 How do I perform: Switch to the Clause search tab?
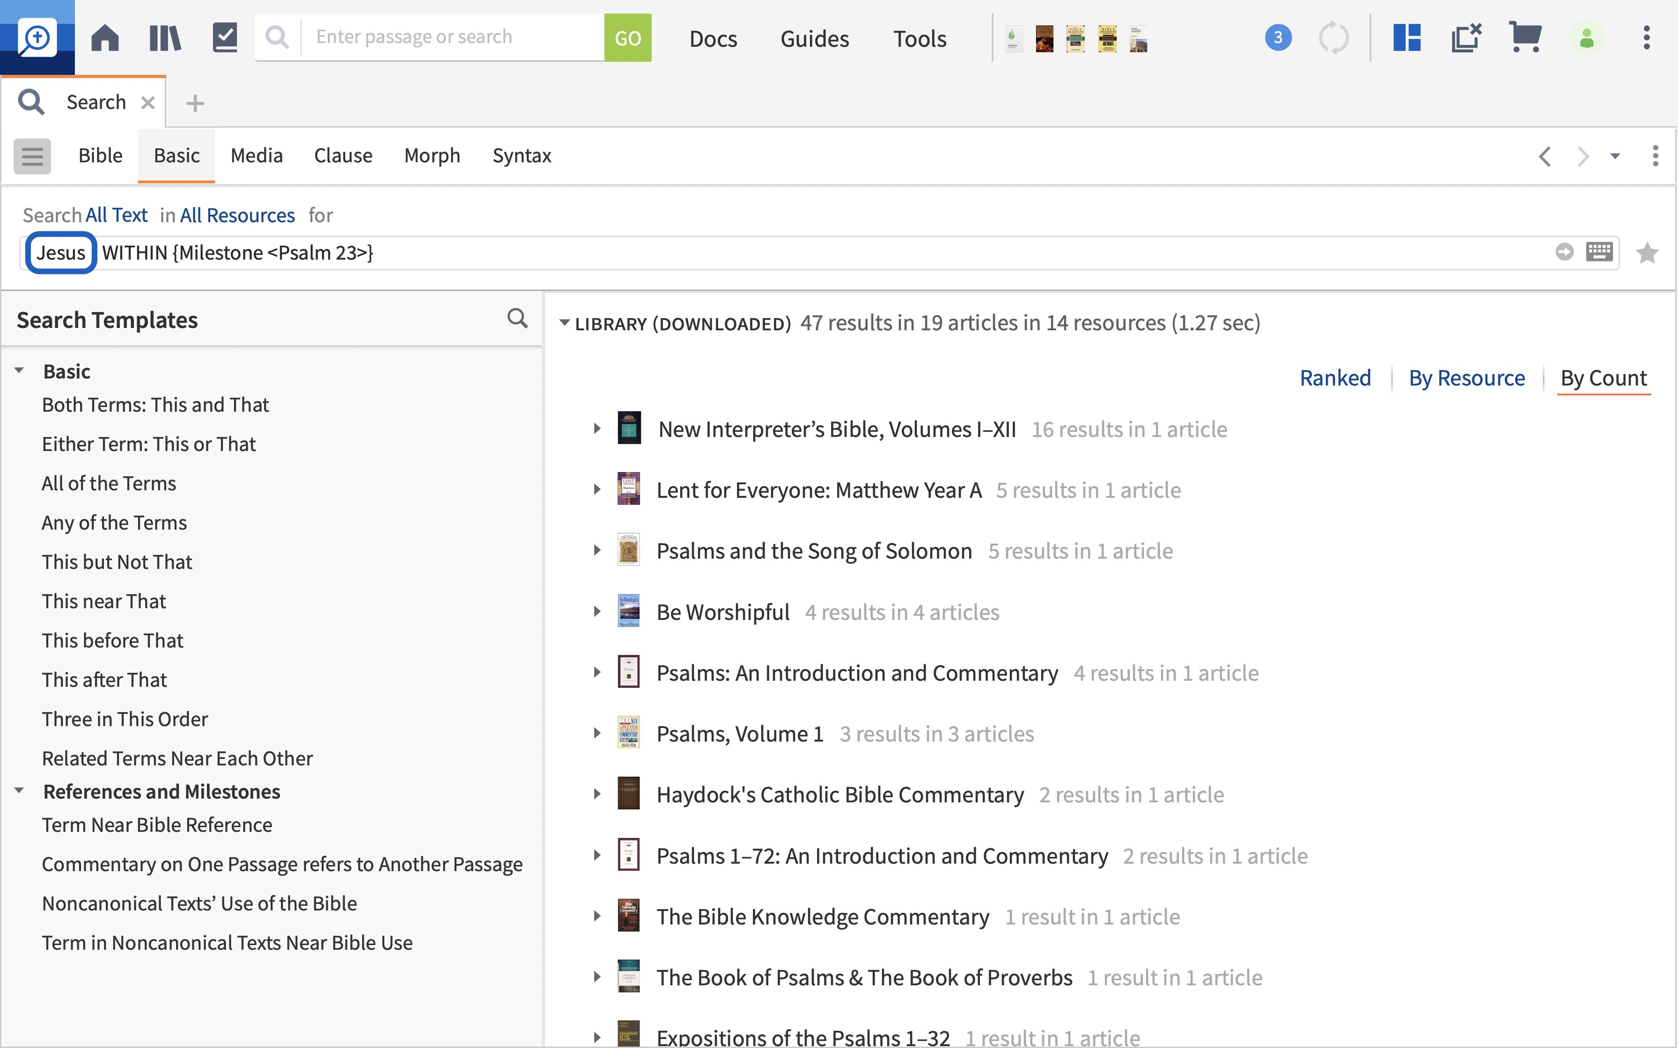pyautogui.click(x=343, y=156)
